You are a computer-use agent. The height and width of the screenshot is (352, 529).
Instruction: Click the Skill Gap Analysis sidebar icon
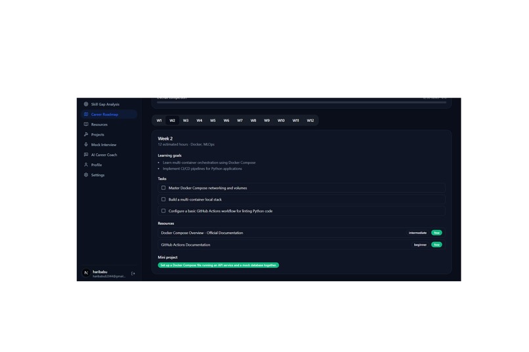pyautogui.click(x=86, y=104)
